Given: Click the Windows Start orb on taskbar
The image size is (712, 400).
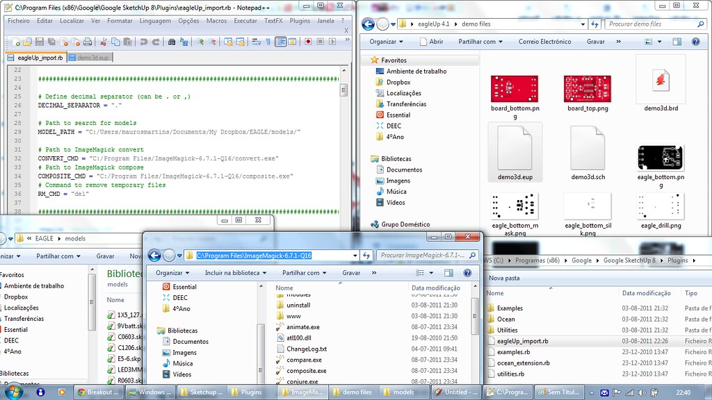Looking at the screenshot, I should tap(13, 391).
